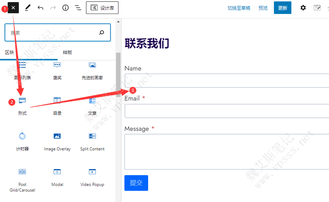
Task: Open the 设计库 design library
Action: [x=102, y=8]
